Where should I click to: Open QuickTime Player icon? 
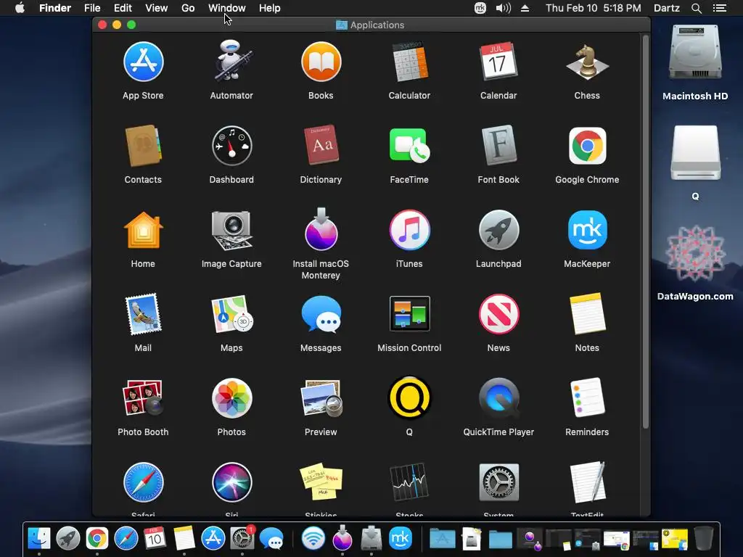(498, 398)
